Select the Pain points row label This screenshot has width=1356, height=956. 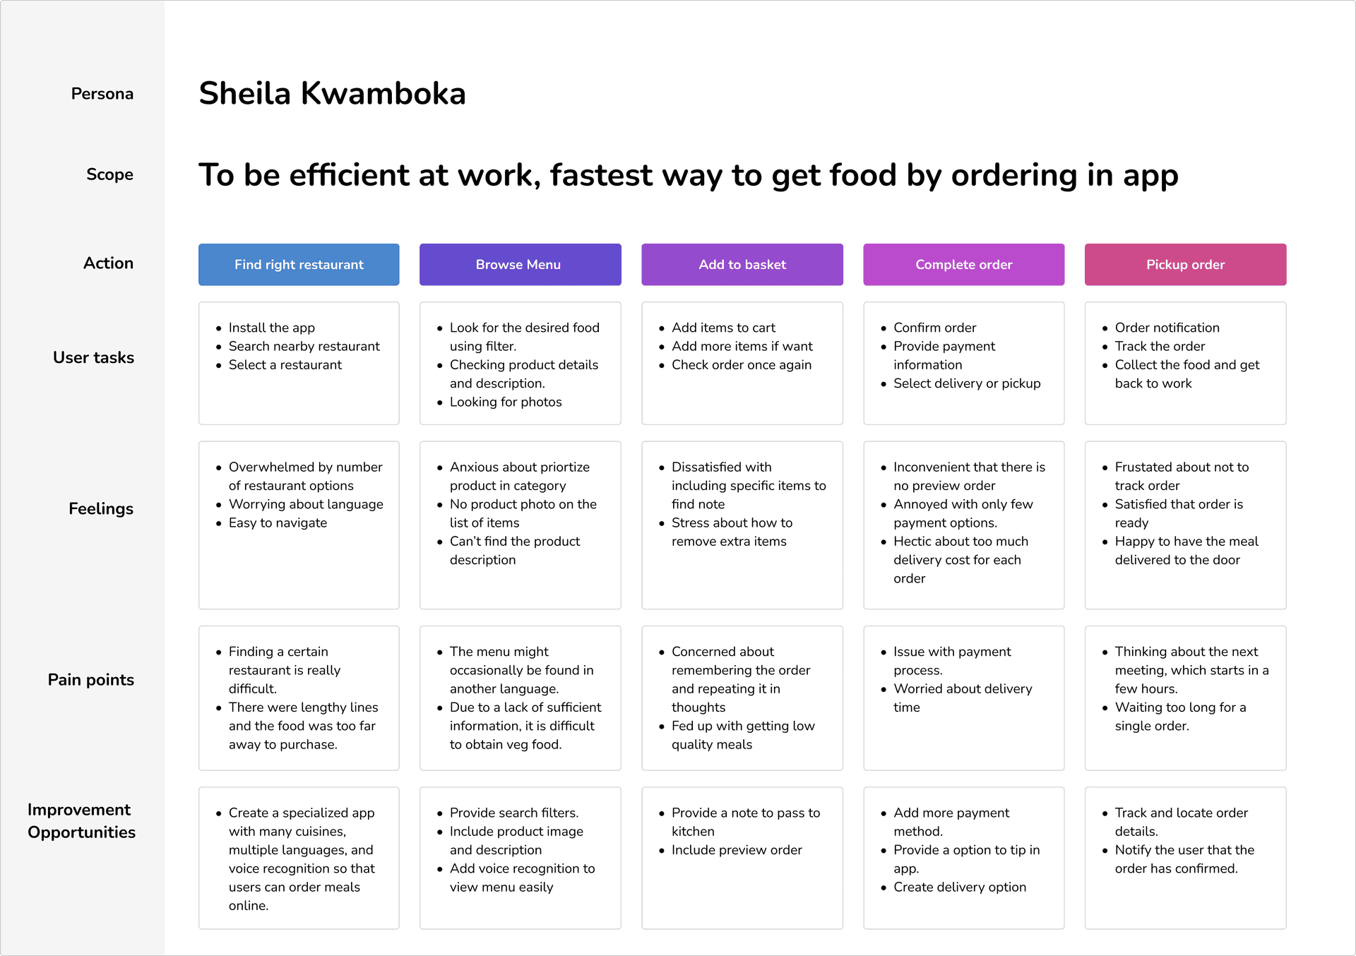90,680
